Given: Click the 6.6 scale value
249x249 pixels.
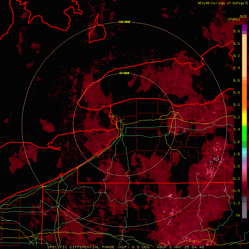Looking at the screenshot, I should 237,80.
